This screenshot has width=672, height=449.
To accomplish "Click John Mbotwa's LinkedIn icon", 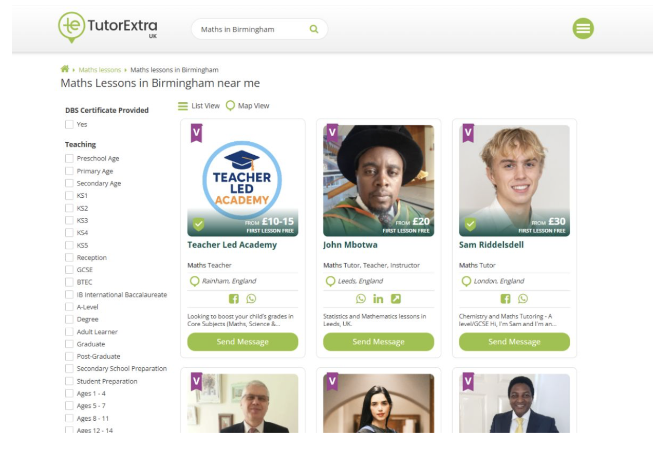I will coord(378,298).
